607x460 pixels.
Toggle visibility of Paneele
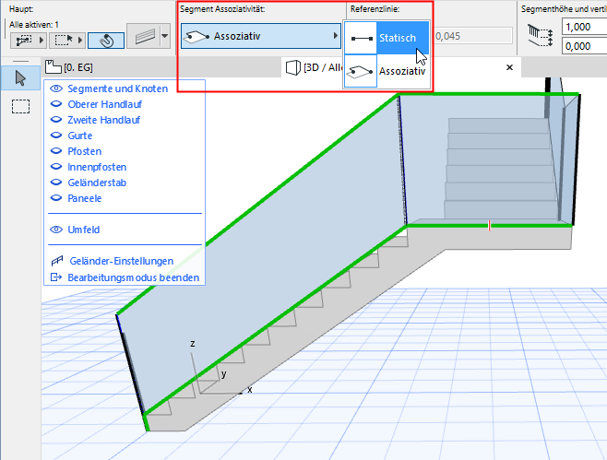click(56, 198)
